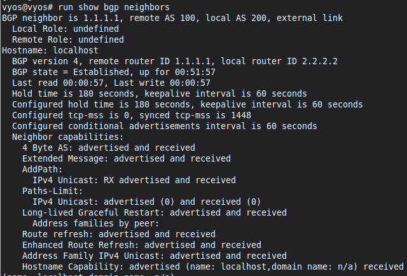The height and width of the screenshot is (276, 407).
Task: Click the vyos@vyos# prompt
Action: click(27, 7)
